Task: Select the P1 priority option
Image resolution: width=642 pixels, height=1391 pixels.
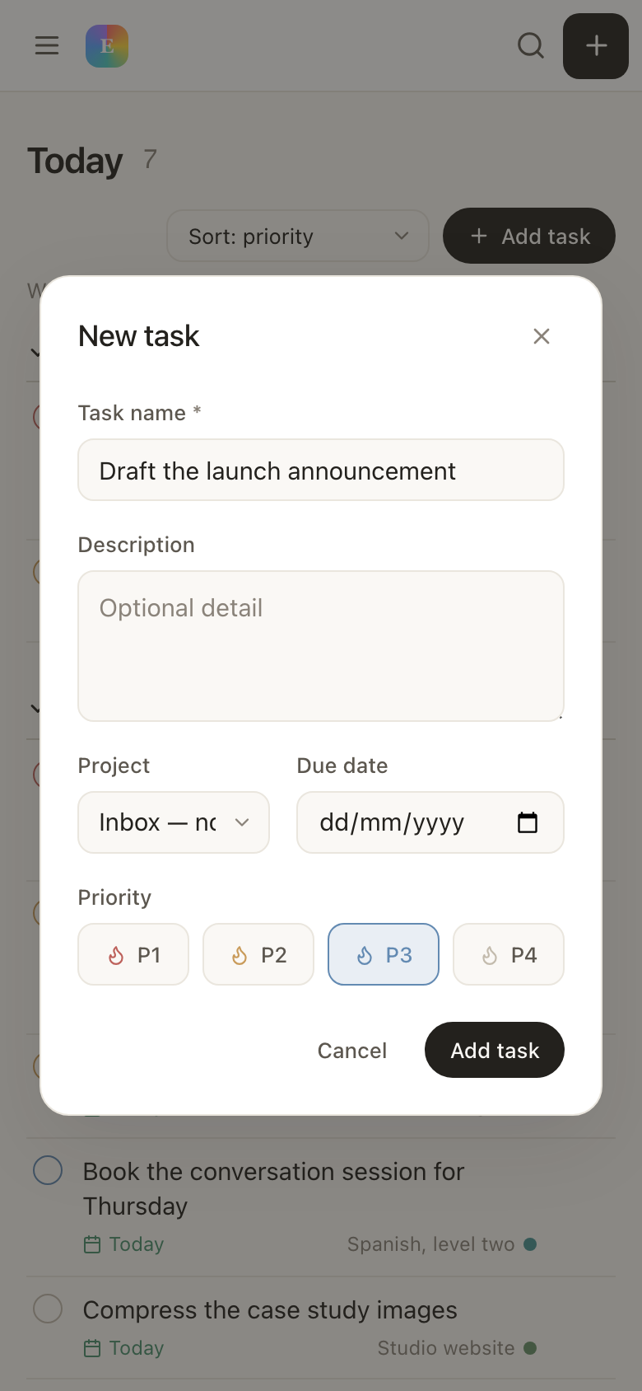Action: click(133, 954)
